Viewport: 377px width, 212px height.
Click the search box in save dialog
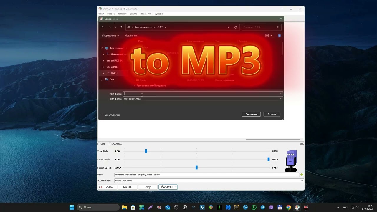(x=262, y=27)
